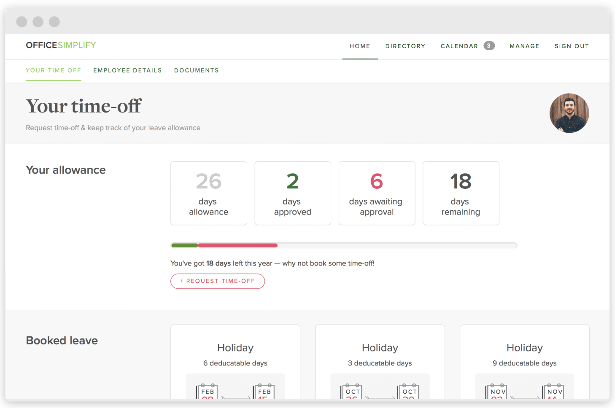The width and height of the screenshot is (615, 408).
Task: Click SIGN OUT to log out
Action: point(572,46)
